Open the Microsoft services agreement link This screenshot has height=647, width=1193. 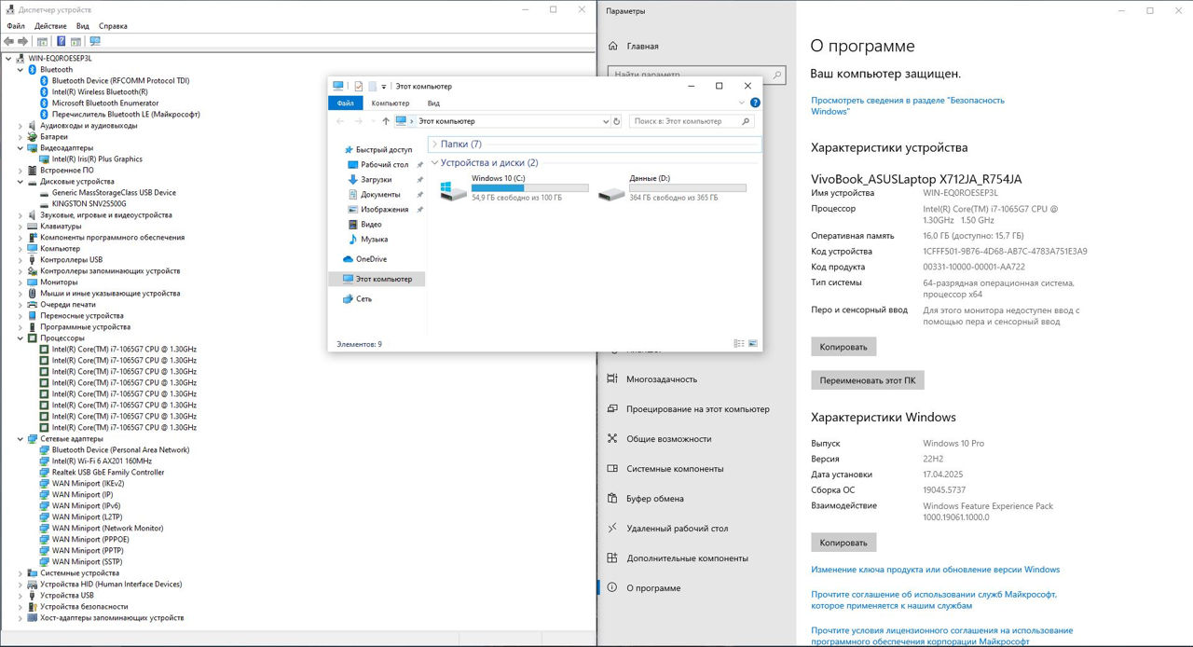[x=934, y=599]
